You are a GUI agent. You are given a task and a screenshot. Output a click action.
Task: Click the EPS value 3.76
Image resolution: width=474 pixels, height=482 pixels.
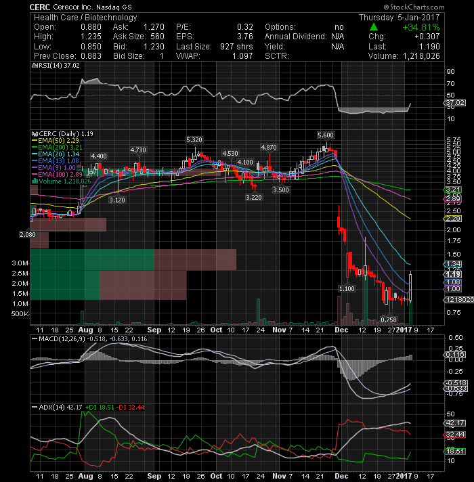(x=245, y=37)
